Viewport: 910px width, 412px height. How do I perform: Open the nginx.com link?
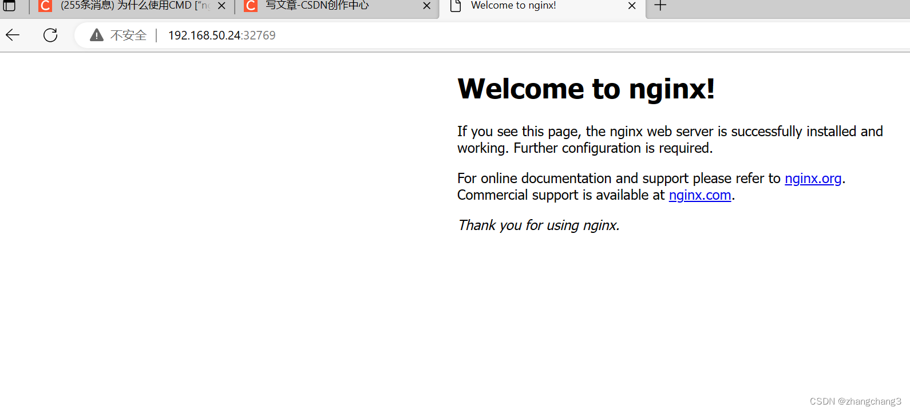pyautogui.click(x=700, y=195)
